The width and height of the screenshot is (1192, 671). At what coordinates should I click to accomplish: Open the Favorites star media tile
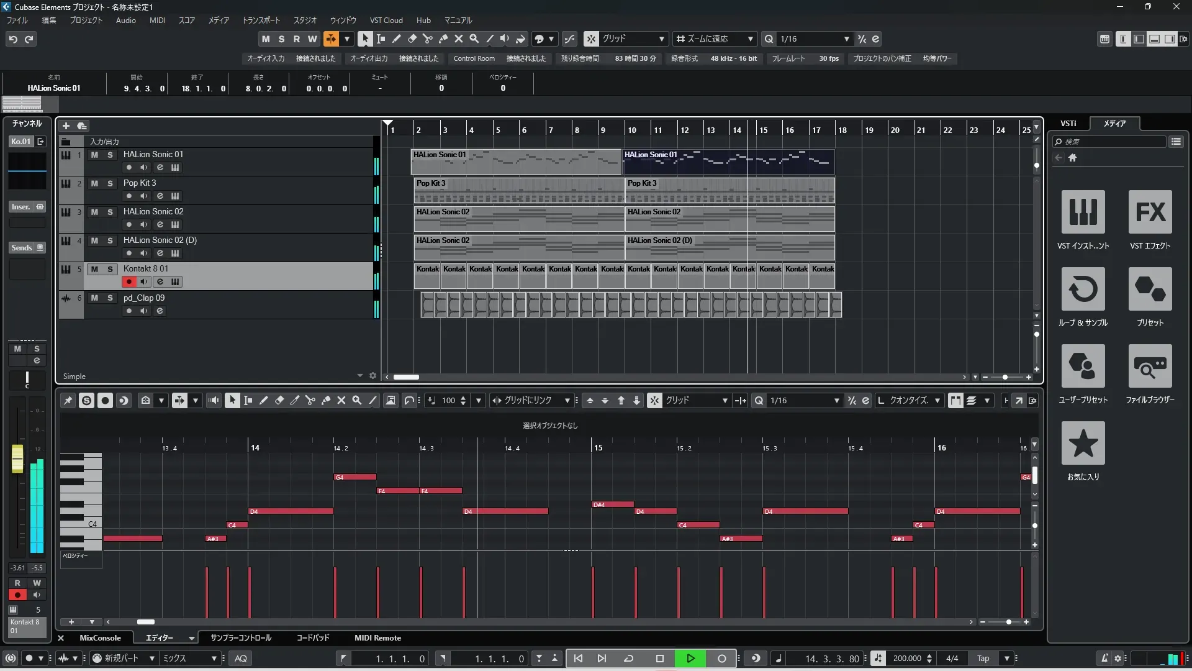(1083, 443)
